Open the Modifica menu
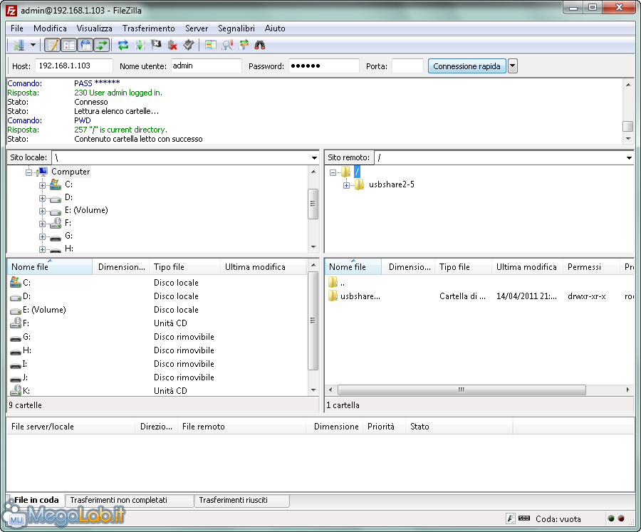641x532 pixels. (x=50, y=28)
